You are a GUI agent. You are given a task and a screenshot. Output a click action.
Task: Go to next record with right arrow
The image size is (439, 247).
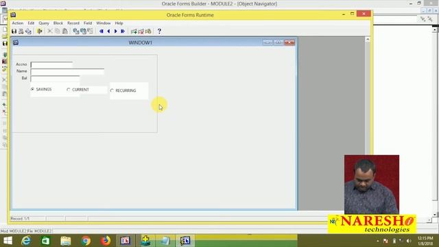click(116, 31)
